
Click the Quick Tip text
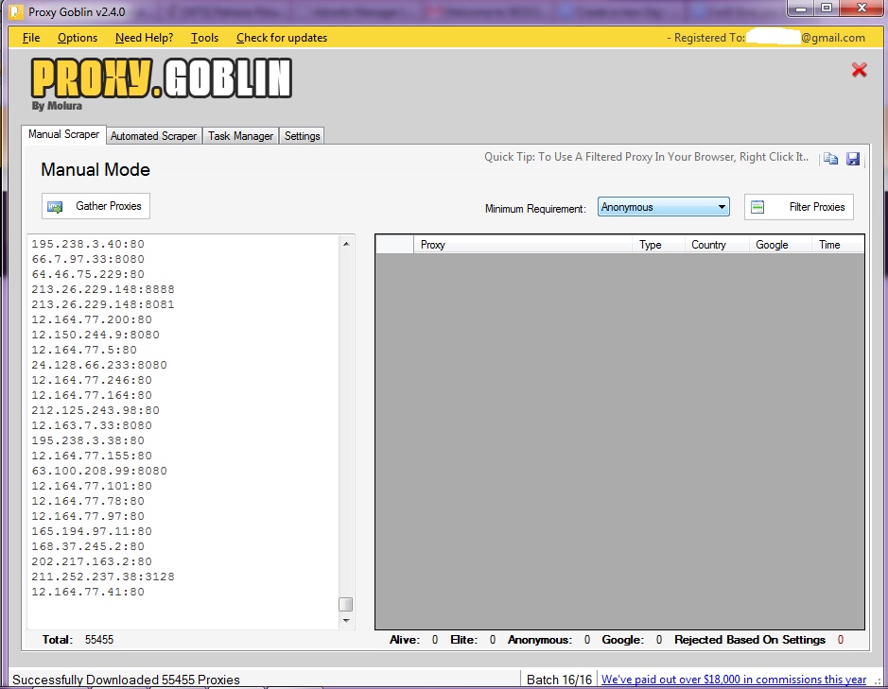[646, 157]
